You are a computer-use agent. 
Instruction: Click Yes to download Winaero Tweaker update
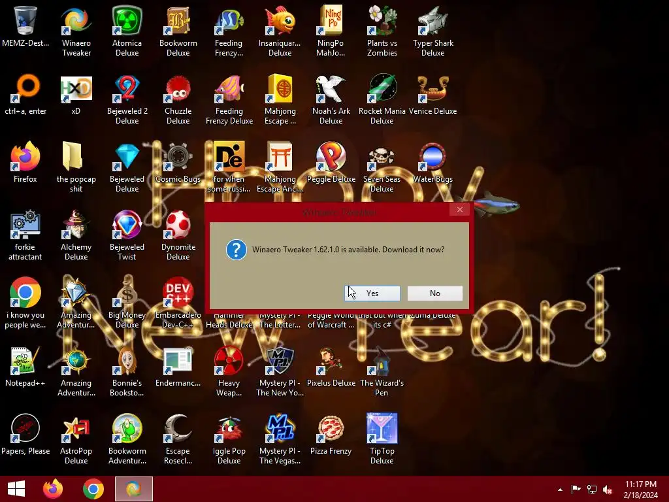[372, 293]
